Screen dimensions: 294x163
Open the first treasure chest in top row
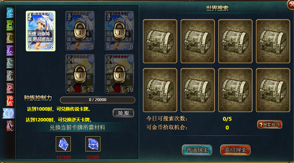[x=160, y=41]
